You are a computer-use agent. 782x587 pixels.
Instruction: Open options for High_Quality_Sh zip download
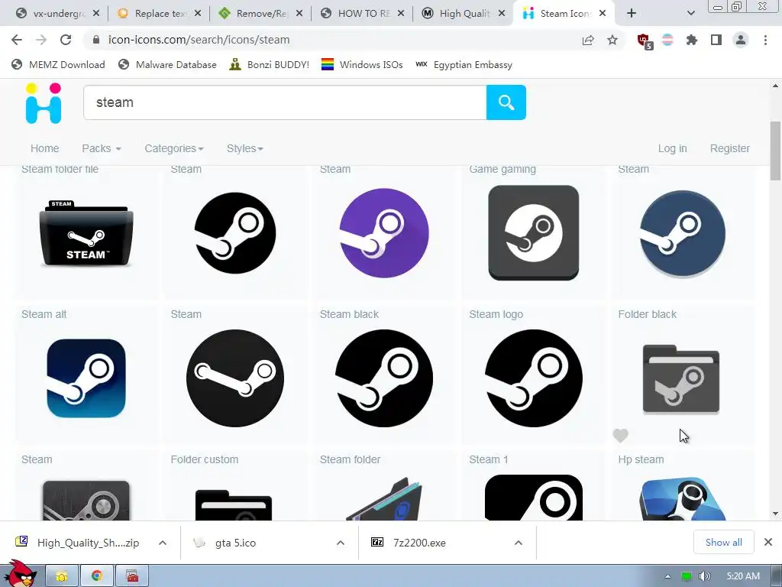pos(163,543)
